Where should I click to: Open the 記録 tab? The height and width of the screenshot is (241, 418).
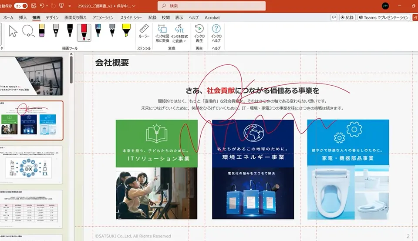coord(152,17)
